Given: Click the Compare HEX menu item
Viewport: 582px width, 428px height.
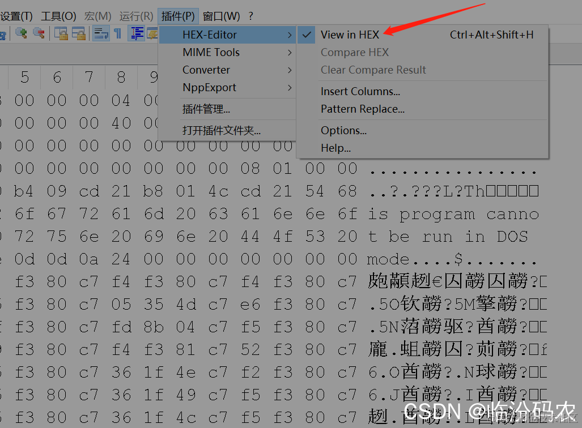Looking at the screenshot, I should [422, 53].
